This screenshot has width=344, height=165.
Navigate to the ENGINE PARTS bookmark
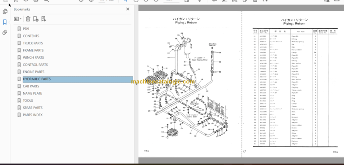tap(34, 72)
